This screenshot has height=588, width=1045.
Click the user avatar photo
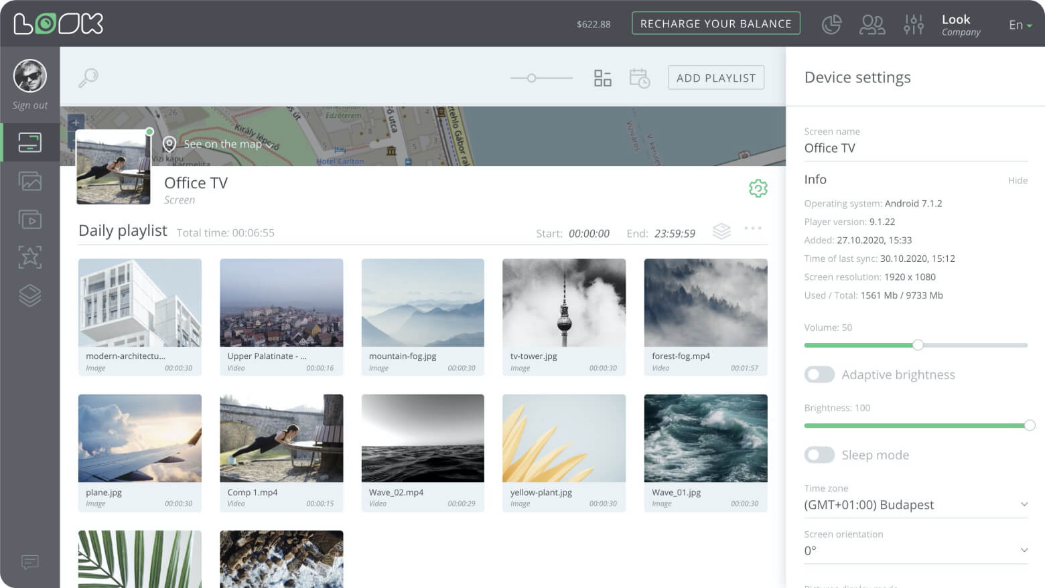click(29, 76)
